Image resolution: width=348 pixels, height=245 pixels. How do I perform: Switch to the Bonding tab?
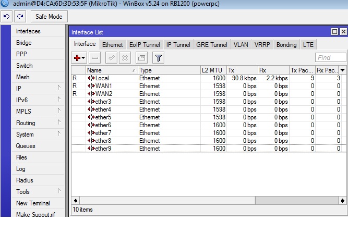[286, 45]
